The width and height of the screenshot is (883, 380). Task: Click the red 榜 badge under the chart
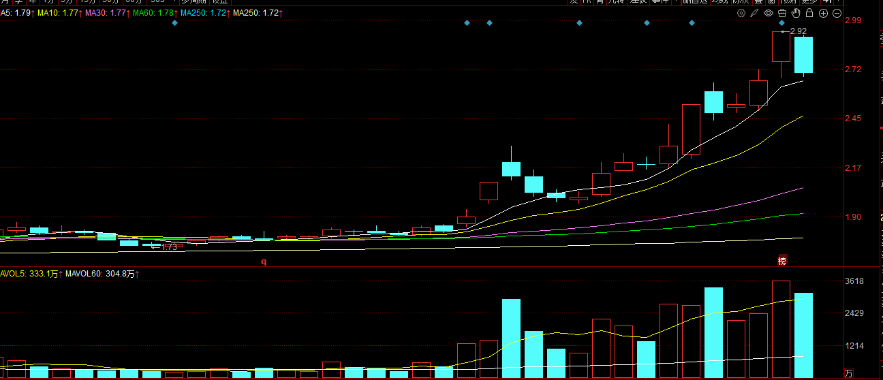point(781,262)
